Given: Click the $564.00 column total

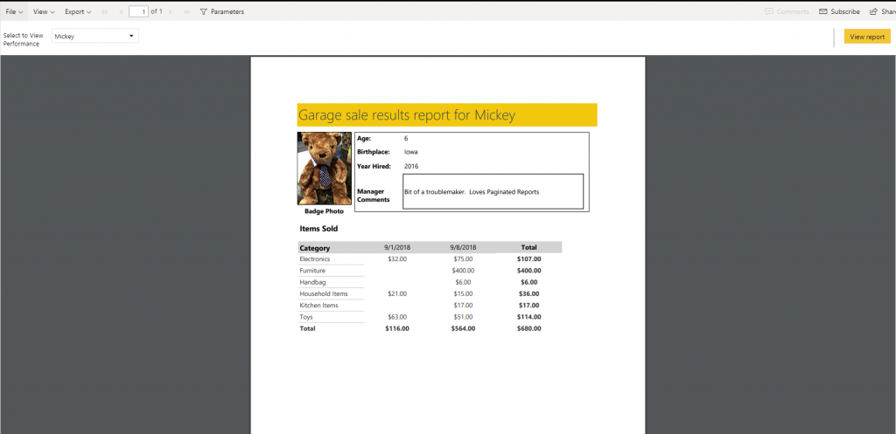Looking at the screenshot, I should pos(463,328).
